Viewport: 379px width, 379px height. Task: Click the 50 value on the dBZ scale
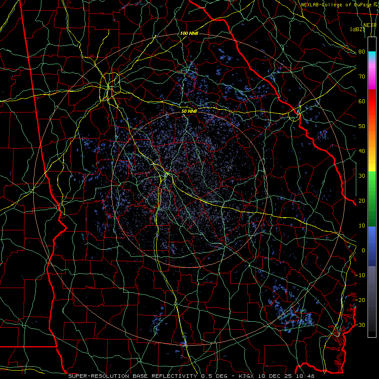[362, 126]
